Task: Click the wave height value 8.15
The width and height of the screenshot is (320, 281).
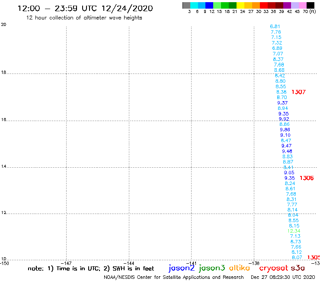Action: click(294, 226)
